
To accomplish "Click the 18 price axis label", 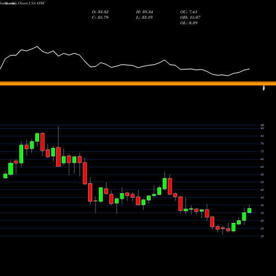I will 262,236.
